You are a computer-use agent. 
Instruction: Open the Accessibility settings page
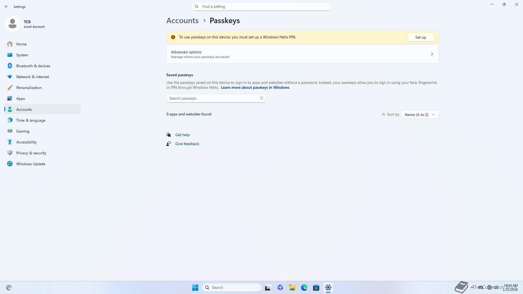pyautogui.click(x=26, y=142)
